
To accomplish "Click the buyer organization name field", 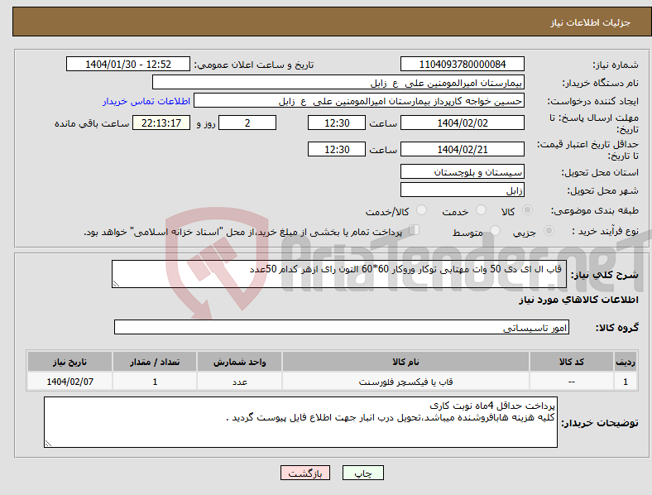I will (x=338, y=82).
